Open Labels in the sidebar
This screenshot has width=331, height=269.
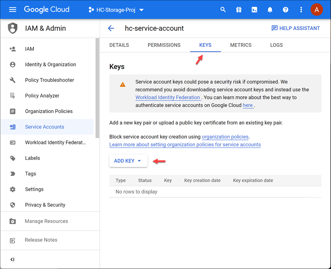click(x=47, y=158)
